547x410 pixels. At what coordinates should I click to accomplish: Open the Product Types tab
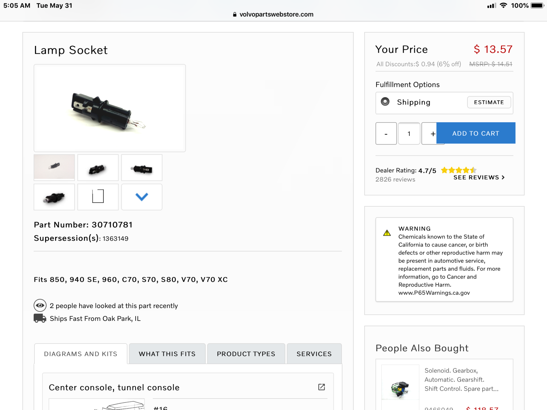(x=246, y=354)
